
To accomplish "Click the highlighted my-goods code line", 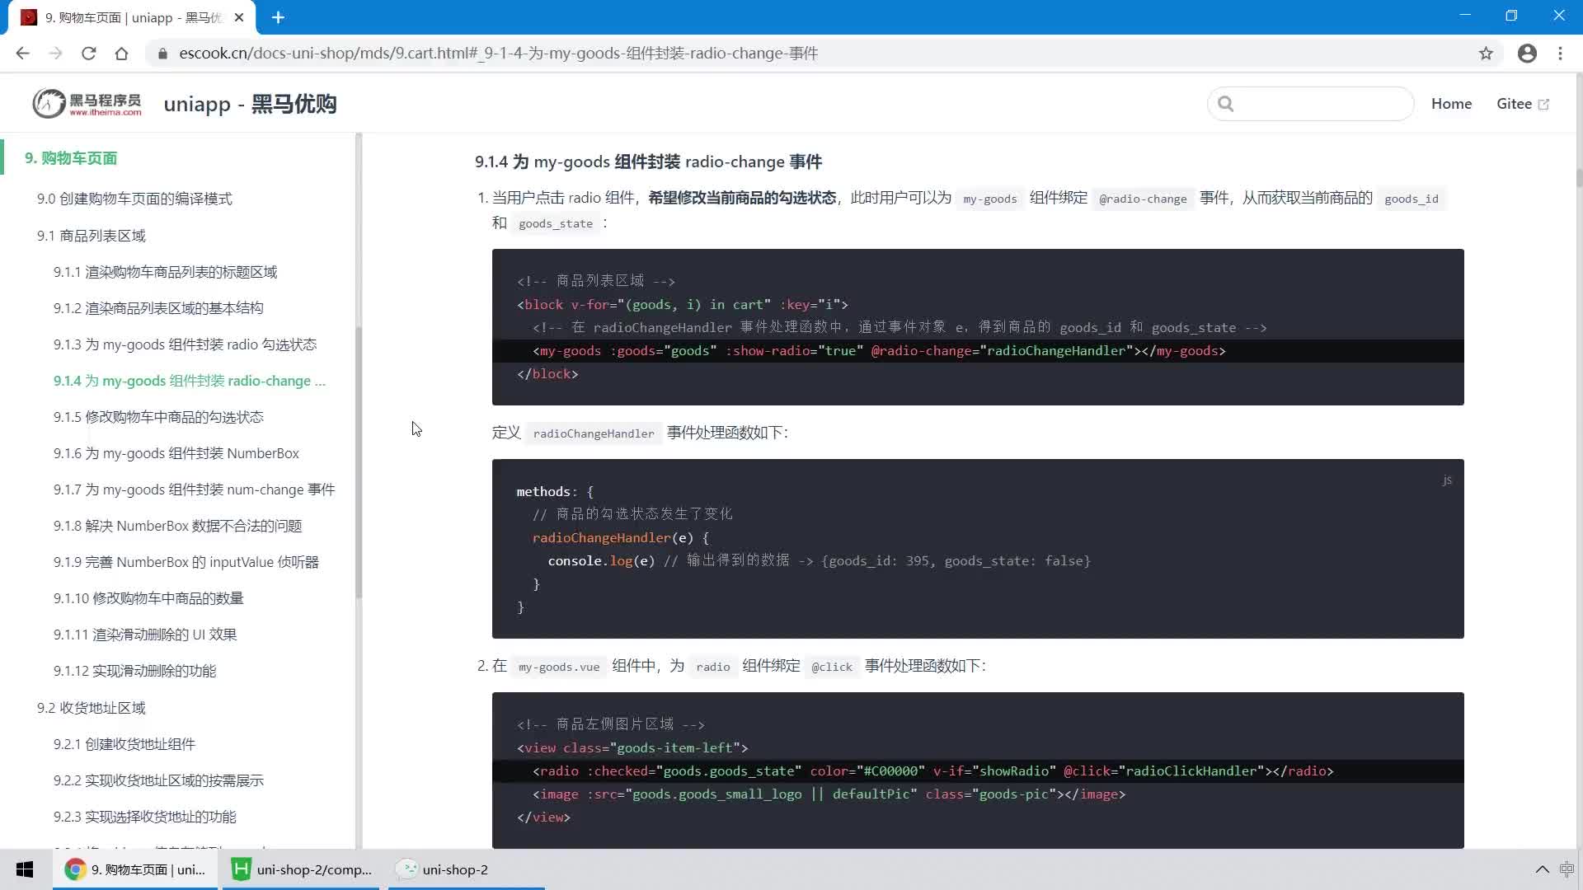I will tap(978, 351).
